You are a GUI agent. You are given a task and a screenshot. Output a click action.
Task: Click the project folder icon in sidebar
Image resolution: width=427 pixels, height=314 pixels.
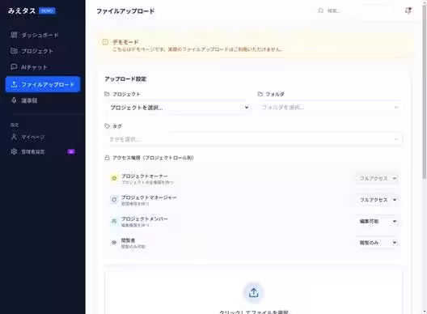pyautogui.click(x=14, y=51)
